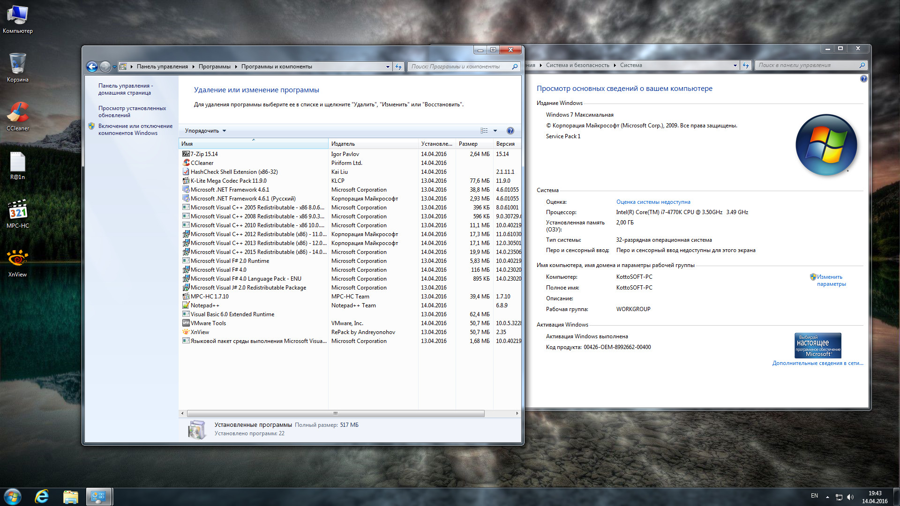Screen dimensions: 900x506
Task: Click scrollbar right arrow in program list
Action: click(x=517, y=413)
